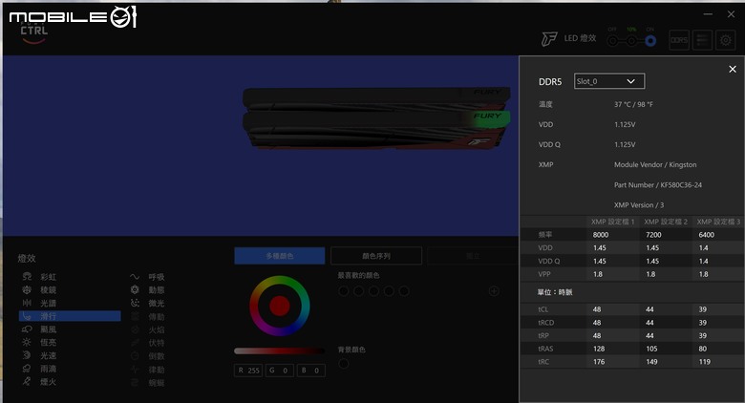Click the 單位：時脈 unit label
Image resolution: width=745 pixels, height=403 pixels.
click(x=555, y=292)
